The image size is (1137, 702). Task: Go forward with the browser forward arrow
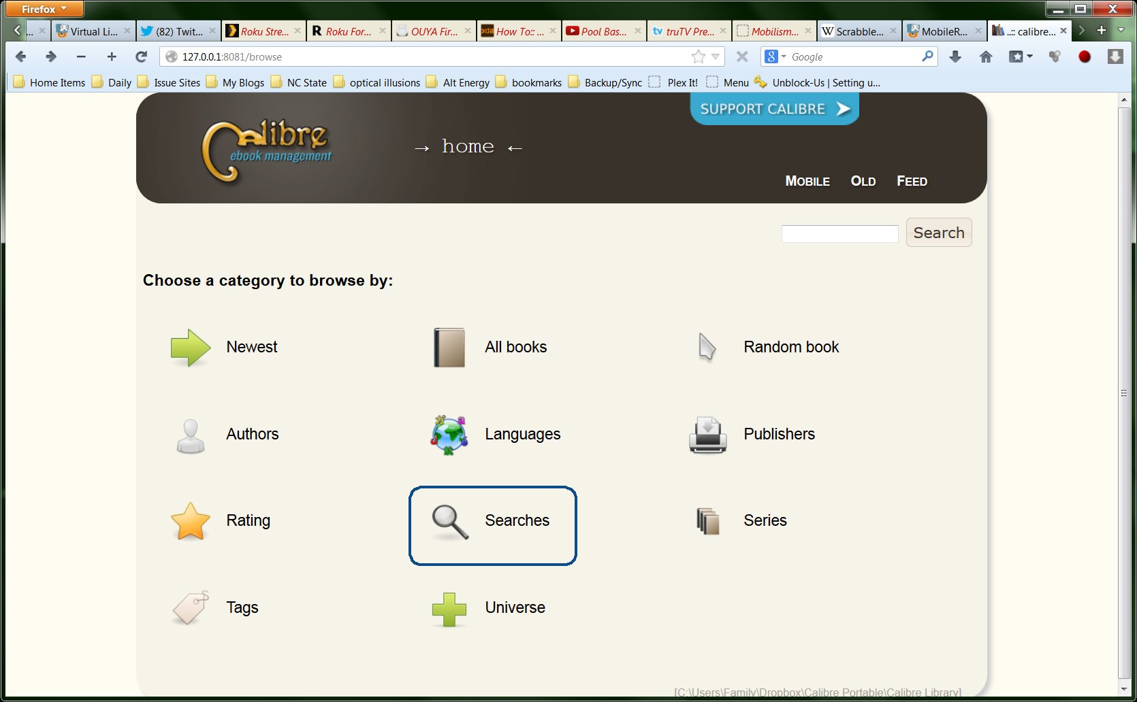coord(50,56)
